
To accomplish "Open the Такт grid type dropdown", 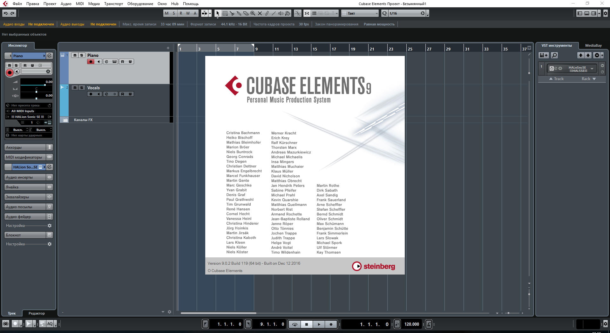I will tap(360, 13).
